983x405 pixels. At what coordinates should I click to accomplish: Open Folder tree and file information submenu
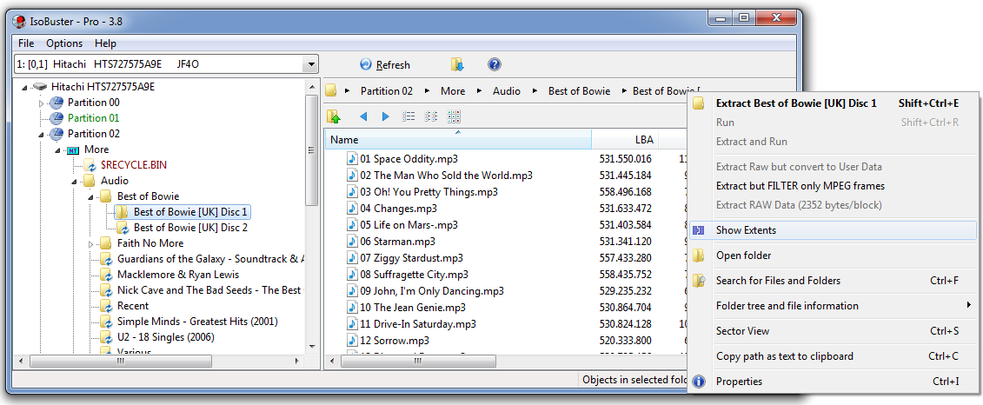833,306
